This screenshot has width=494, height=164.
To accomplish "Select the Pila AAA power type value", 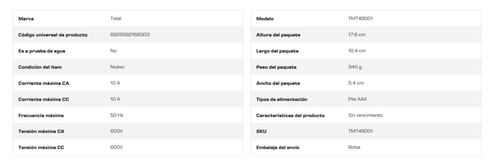I will pyautogui.click(x=357, y=99).
